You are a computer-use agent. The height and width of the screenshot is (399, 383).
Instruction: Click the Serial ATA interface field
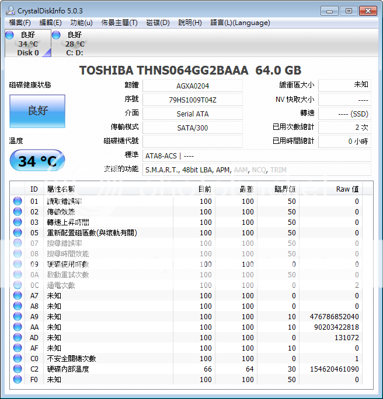point(193,114)
